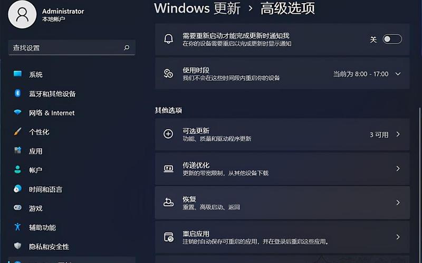Image resolution: width=422 pixels, height=263 pixels.
Task: Click the 本地帐户 label
Action: tap(53, 19)
